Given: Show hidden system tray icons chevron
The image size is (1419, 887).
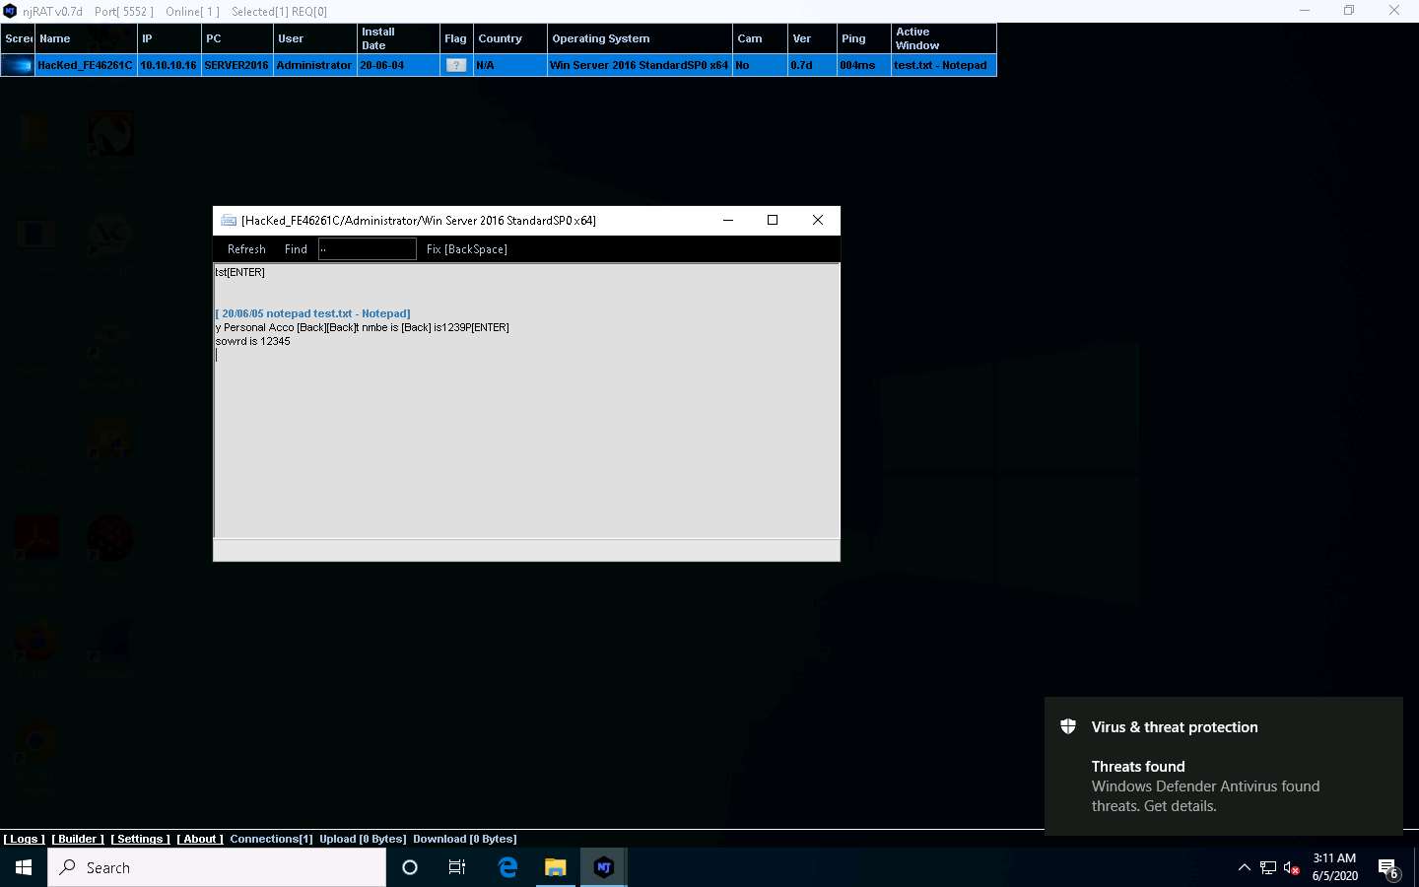Looking at the screenshot, I should coord(1244,867).
